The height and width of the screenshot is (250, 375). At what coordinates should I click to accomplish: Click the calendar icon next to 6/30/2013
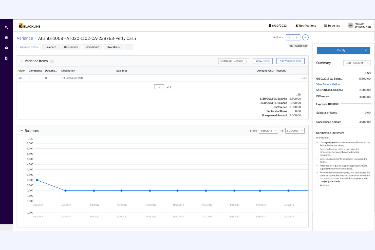click(270, 25)
